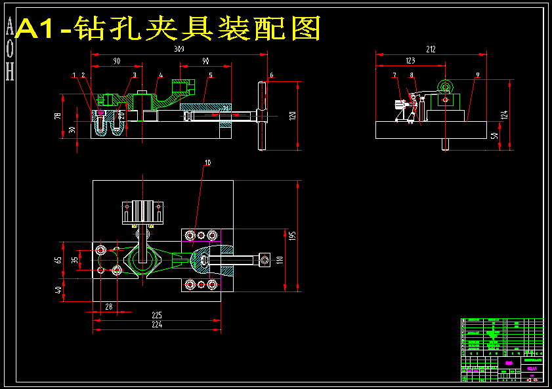The image size is (552, 389).
Task: Select the 124 height dimension
Action: (505, 115)
